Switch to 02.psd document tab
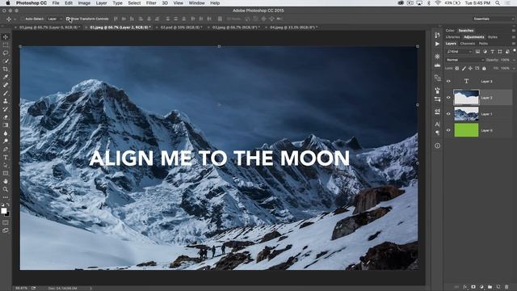517x291 pixels. click(x=181, y=27)
